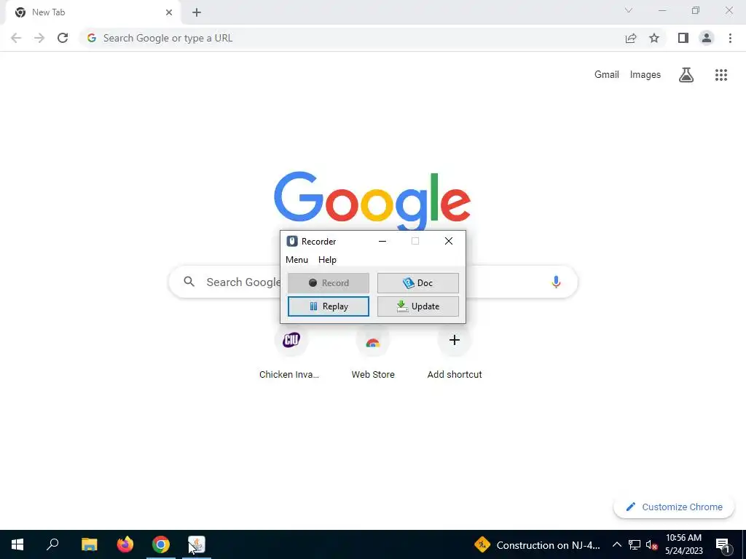Focus the address bar URL field

click(352, 38)
